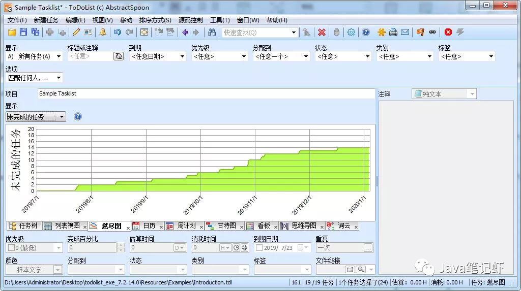Send tasks by email envelope icon
The height and width of the screenshot is (291, 521).
tap(405, 32)
